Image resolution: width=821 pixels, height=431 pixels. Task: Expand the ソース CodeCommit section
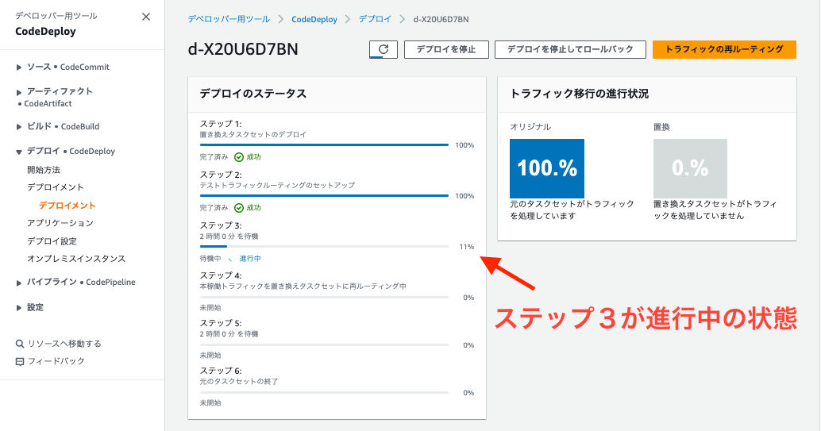coord(18,67)
